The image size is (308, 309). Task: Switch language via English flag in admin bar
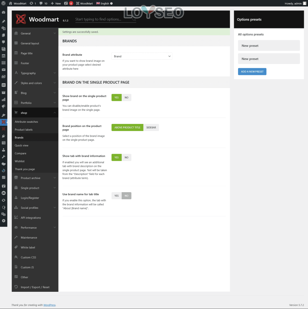pyautogui.click(x=103, y=3)
